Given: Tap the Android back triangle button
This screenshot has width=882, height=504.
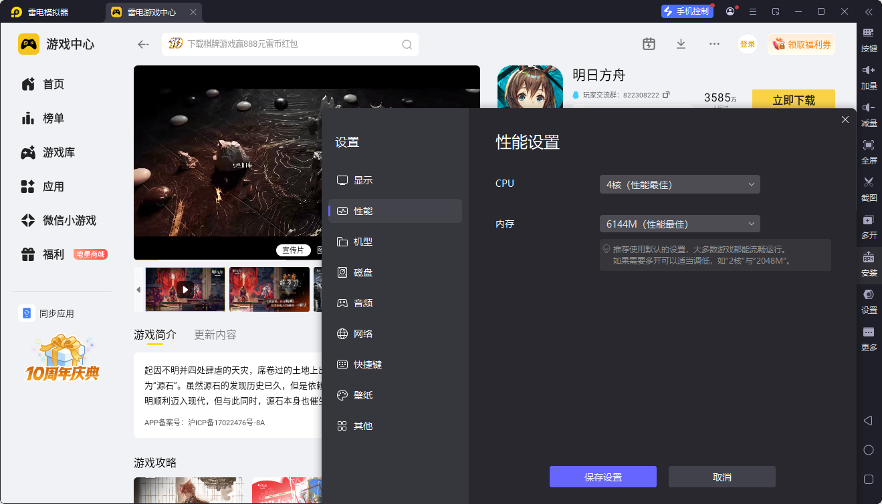Looking at the screenshot, I should click(x=868, y=421).
